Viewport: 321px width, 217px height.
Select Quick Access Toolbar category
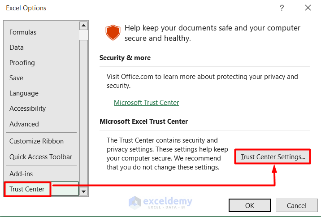tap(41, 157)
